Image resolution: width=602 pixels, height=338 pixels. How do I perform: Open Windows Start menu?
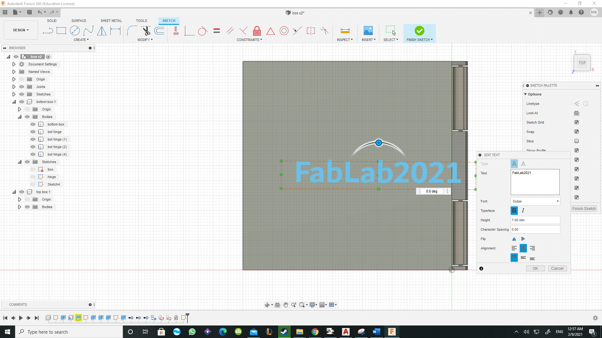[x=8, y=332]
